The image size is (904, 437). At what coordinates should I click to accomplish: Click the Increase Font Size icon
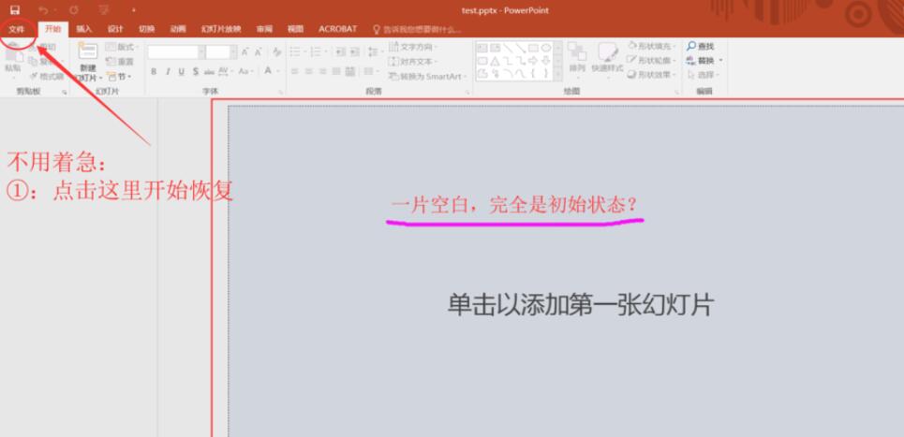(245, 52)
